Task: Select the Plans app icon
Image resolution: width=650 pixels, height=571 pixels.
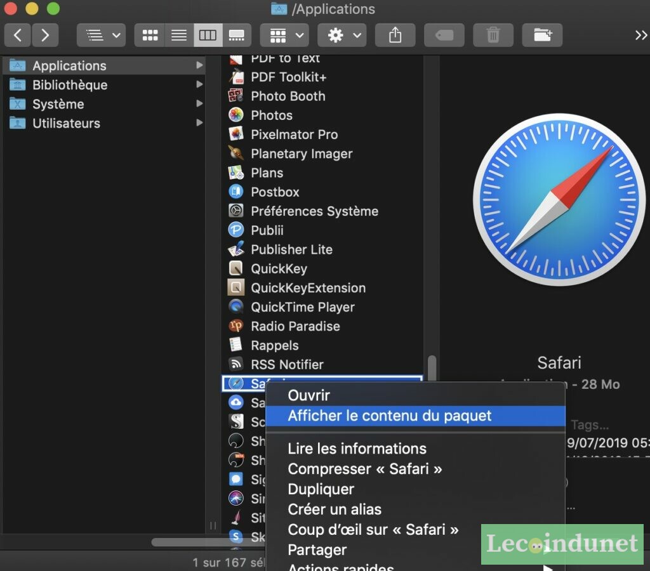Action: pyautogui.click(x=236, y=173)
